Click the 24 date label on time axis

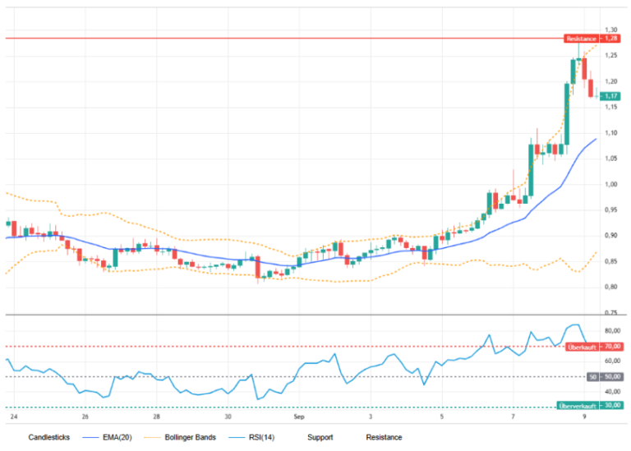click(14, 416)
